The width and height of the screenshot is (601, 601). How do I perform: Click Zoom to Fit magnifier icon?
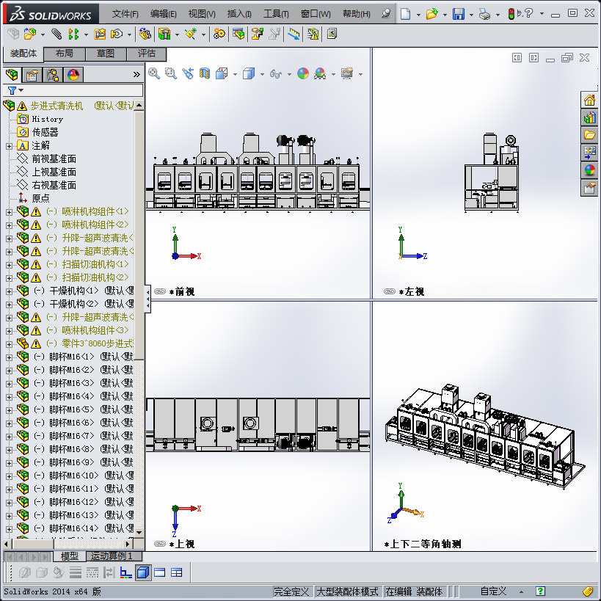click(x=154, y=73)
